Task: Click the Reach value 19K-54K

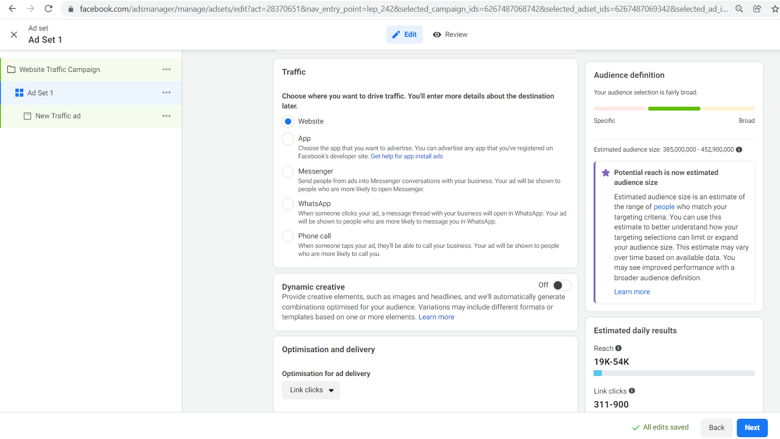Action: click(611, 362)
